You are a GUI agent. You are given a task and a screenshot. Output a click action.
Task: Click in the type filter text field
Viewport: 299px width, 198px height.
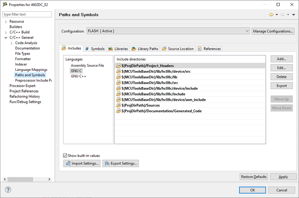[x=27, y=14]
